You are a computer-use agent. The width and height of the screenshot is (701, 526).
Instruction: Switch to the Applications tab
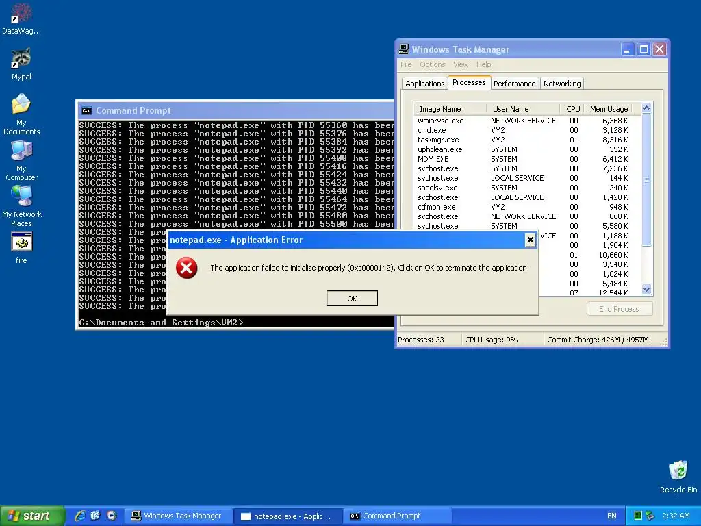click(424, 83)
